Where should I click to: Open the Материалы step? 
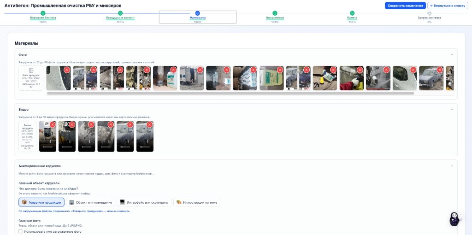coord(197,18)
